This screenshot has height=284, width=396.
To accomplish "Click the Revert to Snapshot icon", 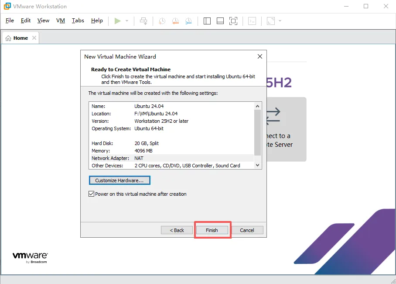I will point(175,21).
